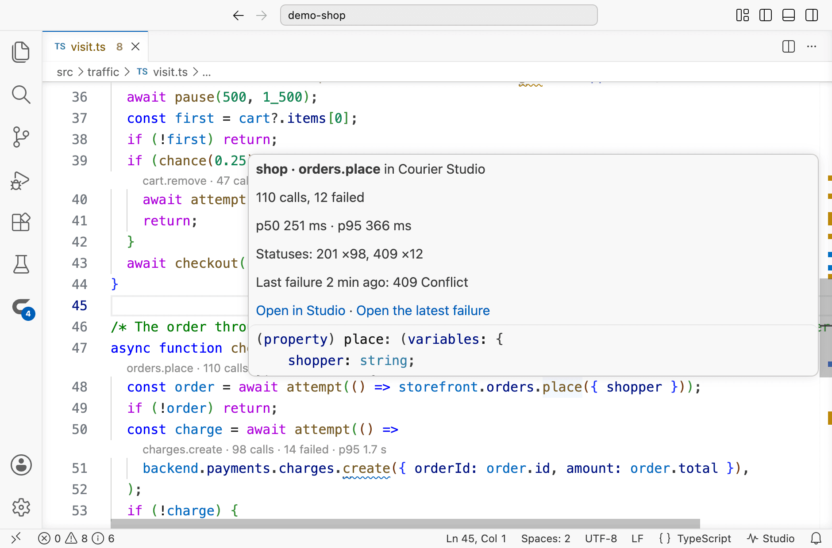
Task: Open Customize Layout options
Action: (743, 15)
